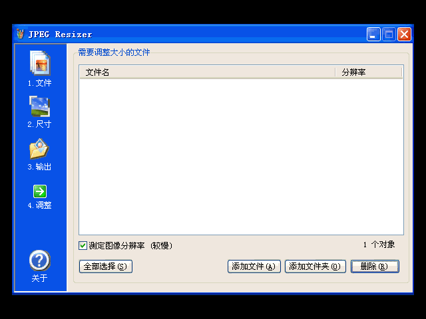Sort by the 分辨率 column header
426x319 pixels.
click(x=368, y=72)
